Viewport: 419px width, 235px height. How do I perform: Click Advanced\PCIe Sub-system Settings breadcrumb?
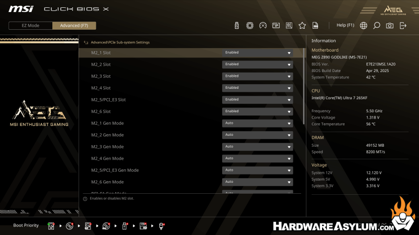click(x=120, y=42)
